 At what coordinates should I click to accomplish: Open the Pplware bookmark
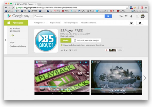click(9, 11)
